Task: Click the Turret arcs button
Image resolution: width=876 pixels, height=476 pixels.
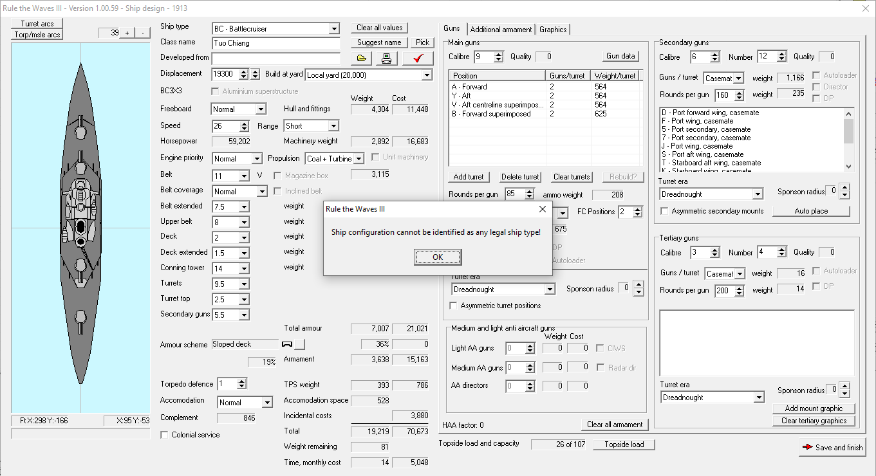Action: pyautogui.click(x=37, y=24)
